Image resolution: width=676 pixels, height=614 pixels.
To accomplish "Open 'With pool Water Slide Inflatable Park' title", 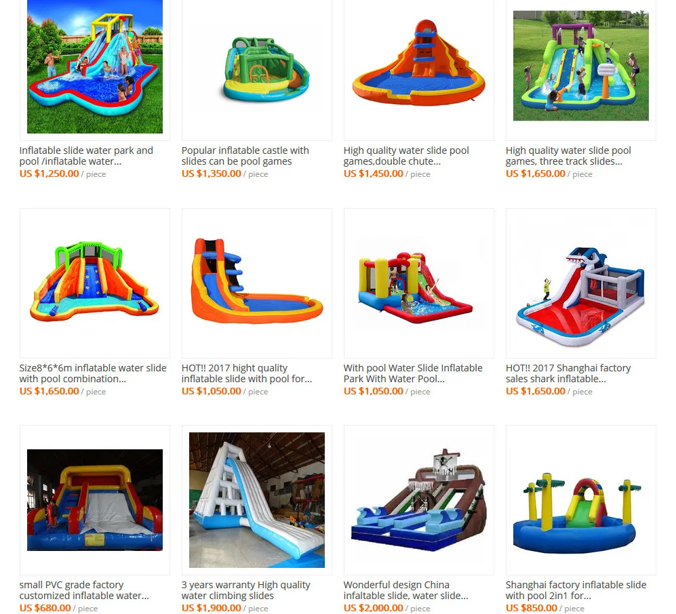I will (413, 373).
